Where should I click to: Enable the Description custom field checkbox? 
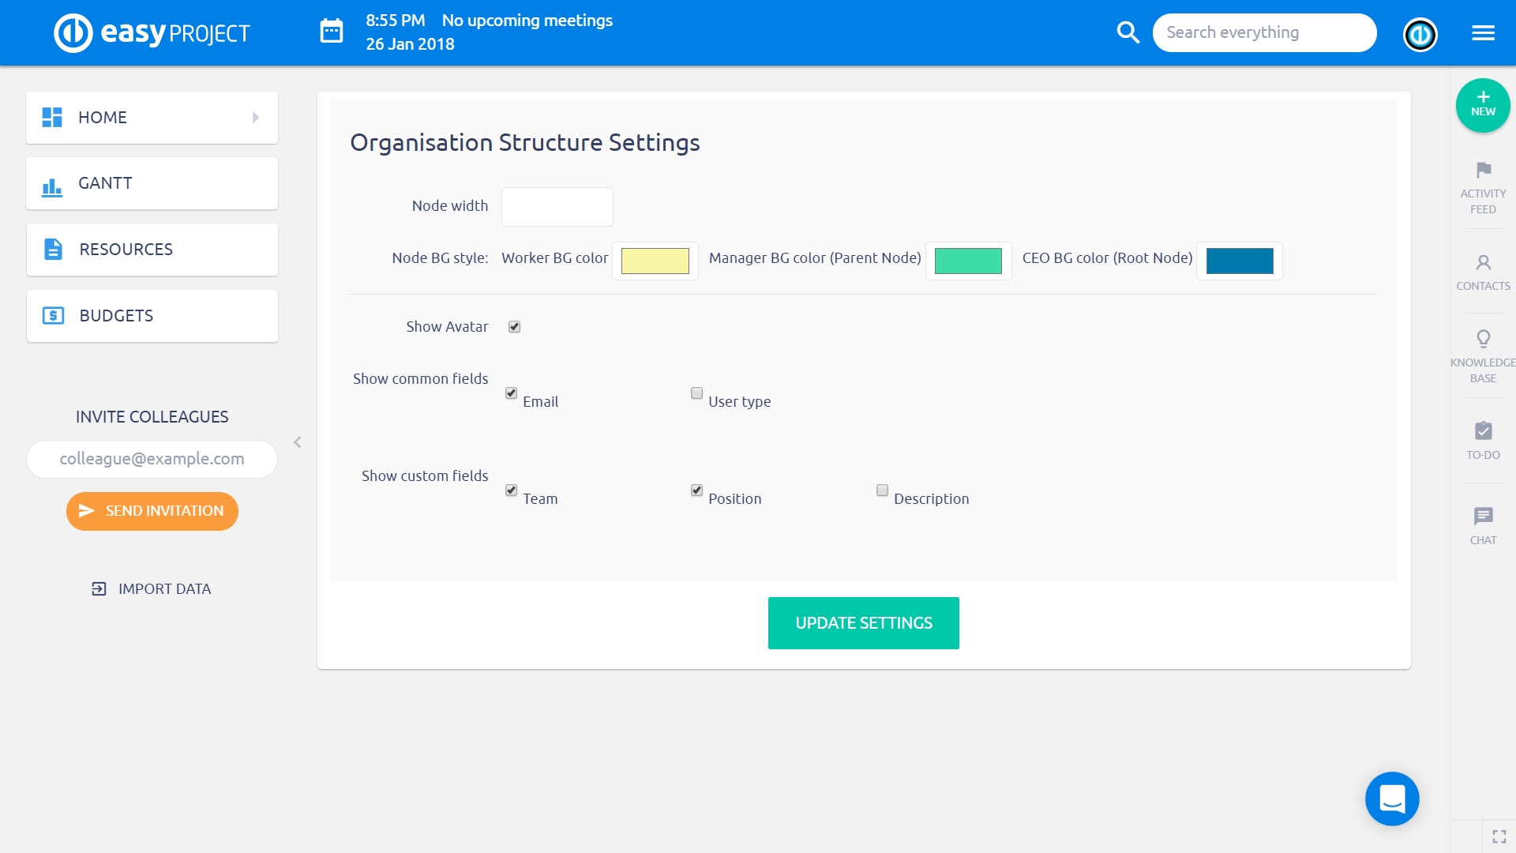[882, 490]
